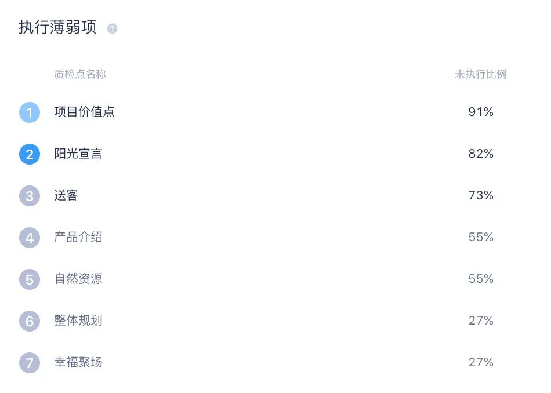Click the 未执行比例 column header

coord(480,74)
